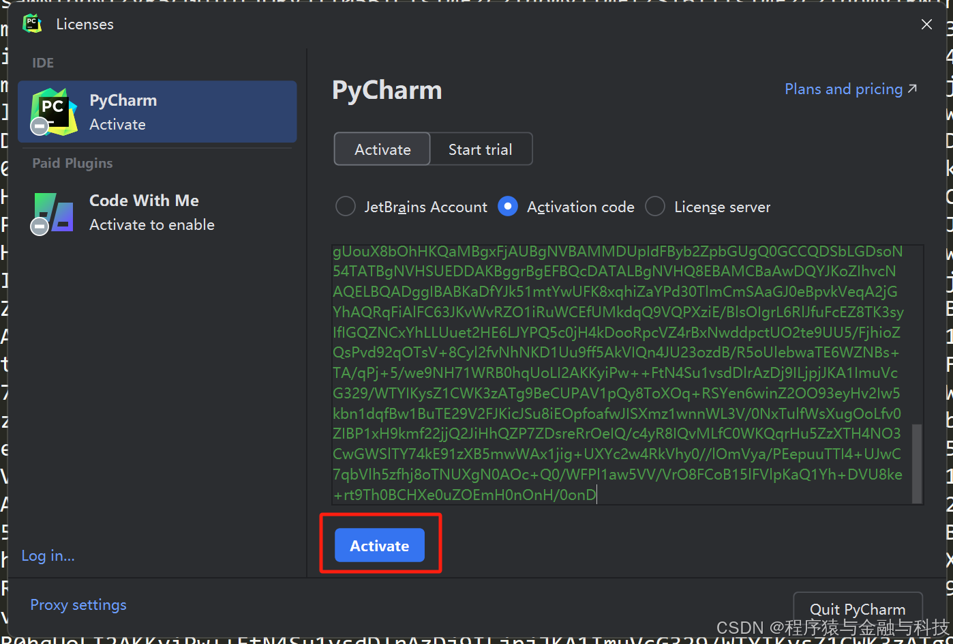
Task: Switch to the Activate tab
Action: point(382,149)
